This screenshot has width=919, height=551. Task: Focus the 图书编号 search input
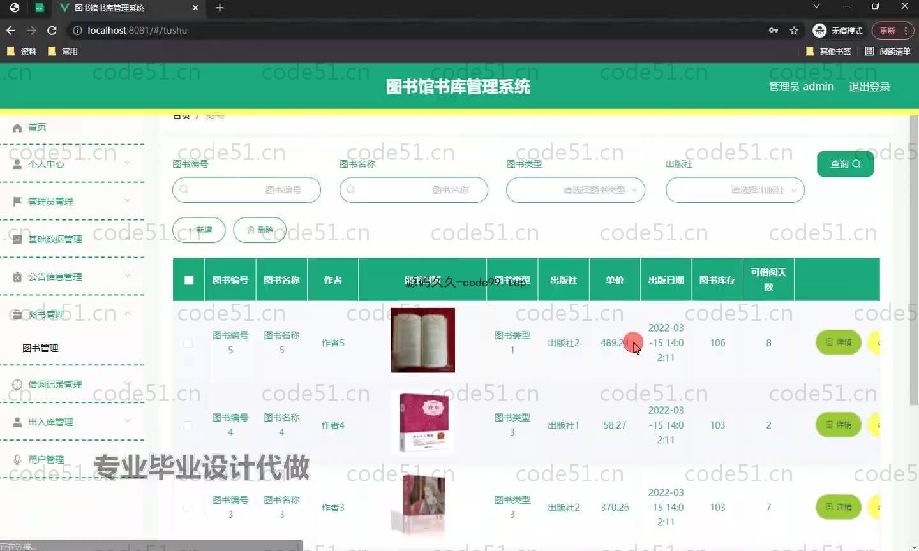click(x=246, y=190)
